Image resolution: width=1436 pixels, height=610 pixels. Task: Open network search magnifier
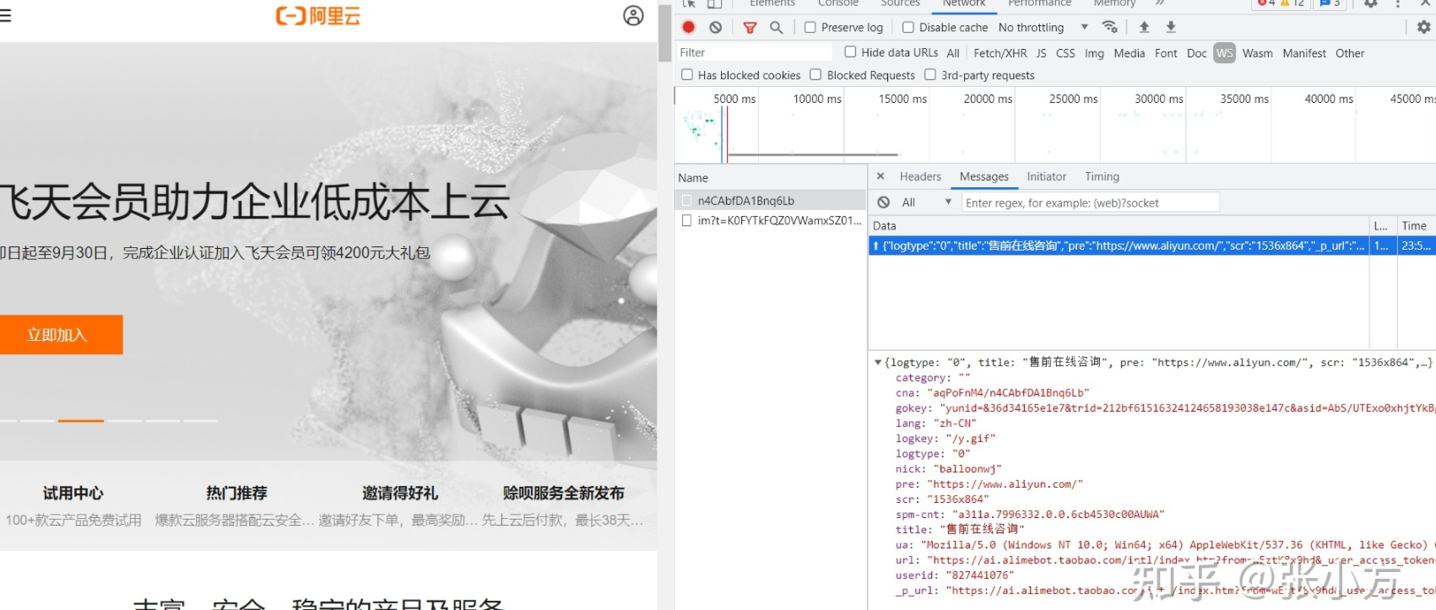pyautogui.click(x=777, y=27)
